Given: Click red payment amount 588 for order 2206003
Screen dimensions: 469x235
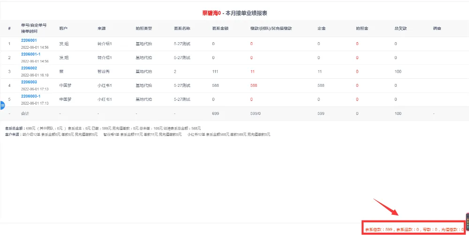Looking at the screenshot, I should 254,86.
